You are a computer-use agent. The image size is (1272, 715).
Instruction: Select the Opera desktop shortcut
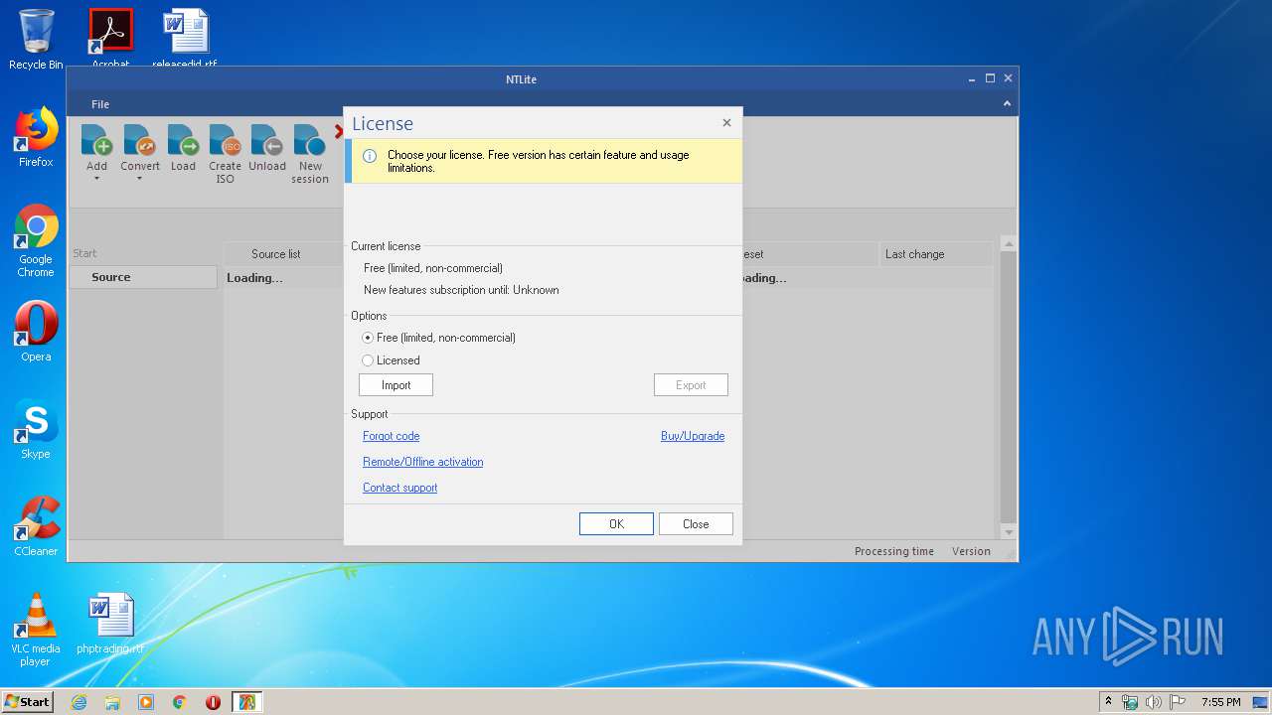pos(36,332)
